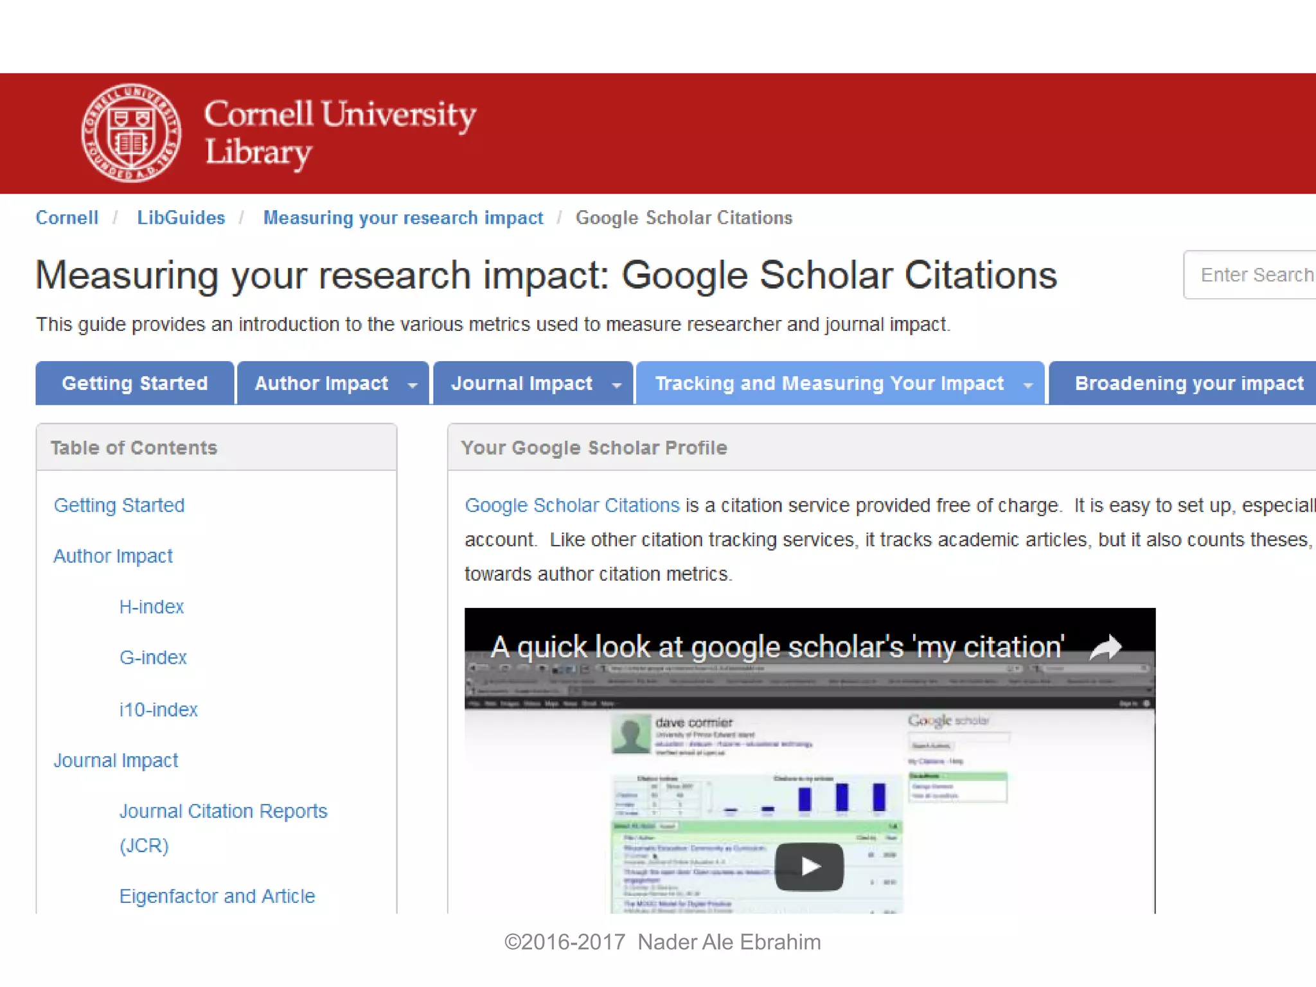
Task: Click Cornell University Library header text
Action: (339, 133)
